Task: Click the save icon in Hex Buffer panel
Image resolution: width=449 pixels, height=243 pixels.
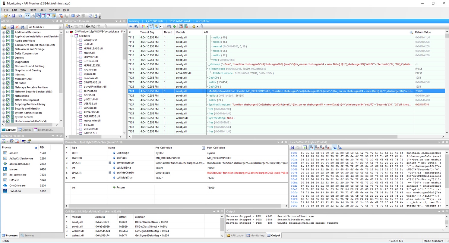Action: point(292,148)
